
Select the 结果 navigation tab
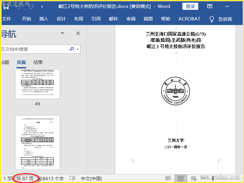[x=38, y=63]
